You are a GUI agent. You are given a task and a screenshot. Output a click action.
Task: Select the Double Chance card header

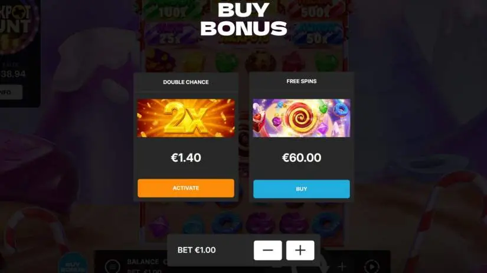click(186, 82)
